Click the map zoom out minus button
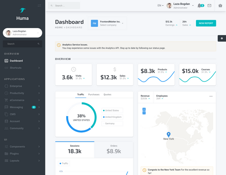This screenshot has width=226, height=175. click(144, 113)
